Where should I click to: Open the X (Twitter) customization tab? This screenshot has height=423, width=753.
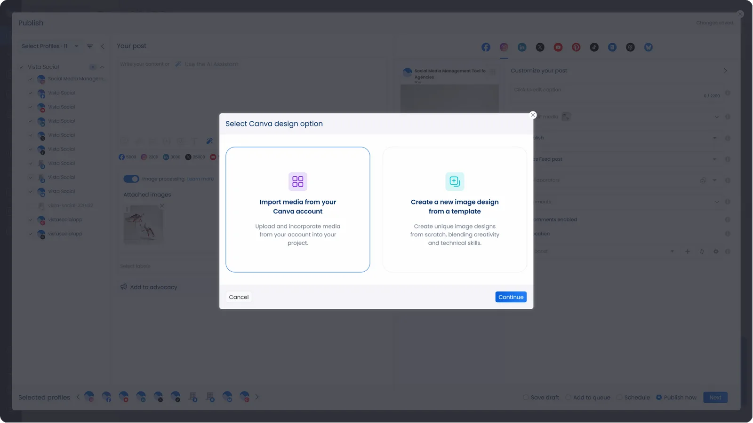540,47
